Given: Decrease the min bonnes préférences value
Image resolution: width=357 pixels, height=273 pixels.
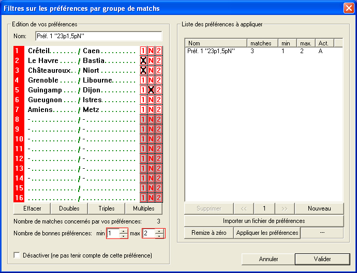Looking at the screenshot, I should coord(124,236).
